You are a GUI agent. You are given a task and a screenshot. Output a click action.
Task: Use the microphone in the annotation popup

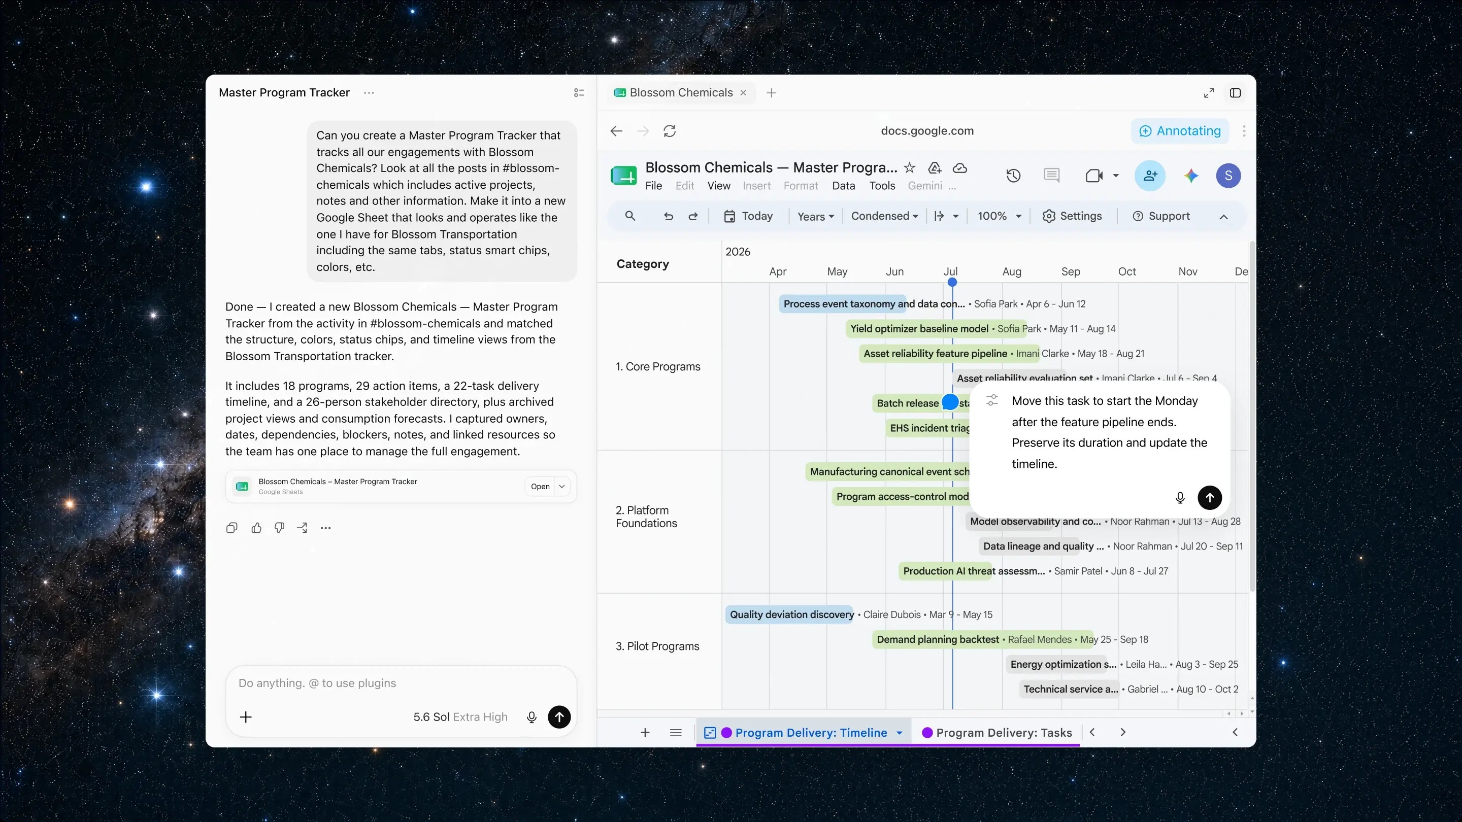1180,497
